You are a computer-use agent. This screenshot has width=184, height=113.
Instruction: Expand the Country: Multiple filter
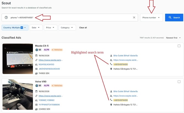tap(15, 27)
